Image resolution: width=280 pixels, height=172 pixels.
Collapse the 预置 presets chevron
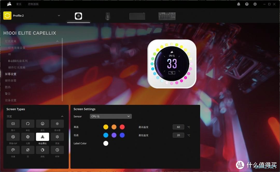coord(62,116)
